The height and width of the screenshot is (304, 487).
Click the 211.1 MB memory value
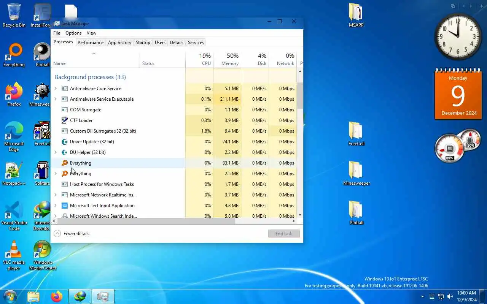point(229,99)
